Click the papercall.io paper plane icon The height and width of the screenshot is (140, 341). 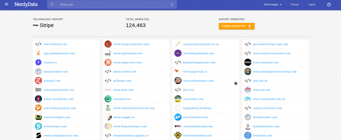pos(178,72)
